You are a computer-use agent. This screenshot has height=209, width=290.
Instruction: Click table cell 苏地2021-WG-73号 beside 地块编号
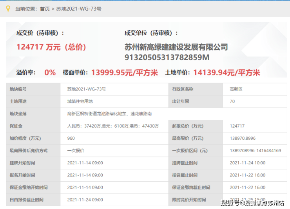(x=87, y=89)
